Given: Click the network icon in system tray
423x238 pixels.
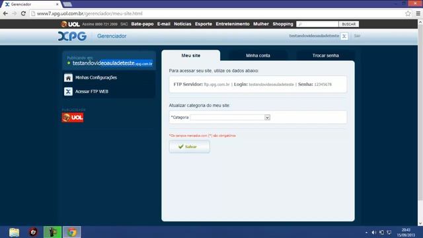Looking at the screenshot, I should pyautogui.click(x=389, y=232).
